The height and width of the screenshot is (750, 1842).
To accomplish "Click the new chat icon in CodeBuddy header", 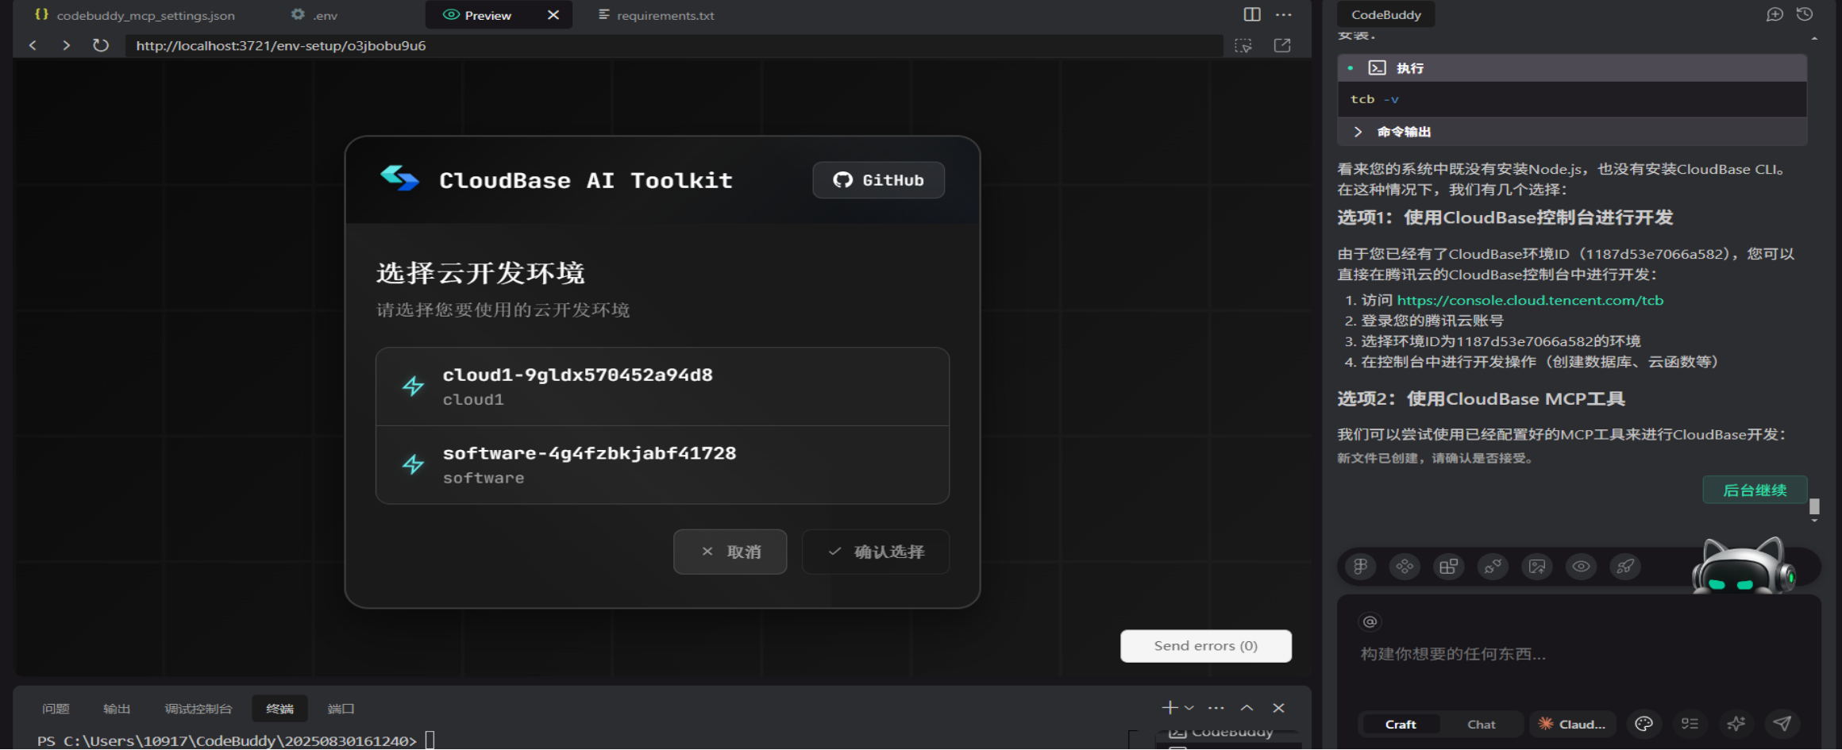I will click(x=1775, y=14).
